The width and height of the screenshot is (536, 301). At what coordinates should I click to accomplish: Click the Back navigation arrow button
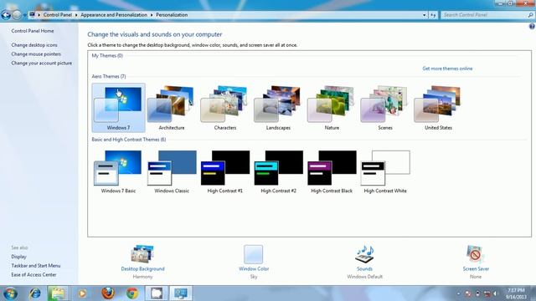coord(6,15)
